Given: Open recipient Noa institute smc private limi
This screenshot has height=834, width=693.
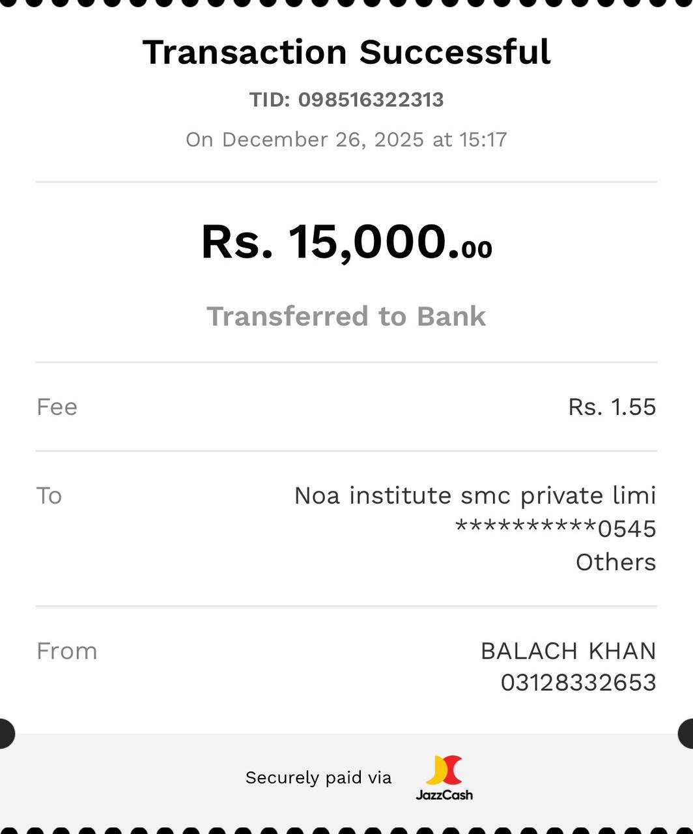Looking at the screenshot, I should [475, 496].
